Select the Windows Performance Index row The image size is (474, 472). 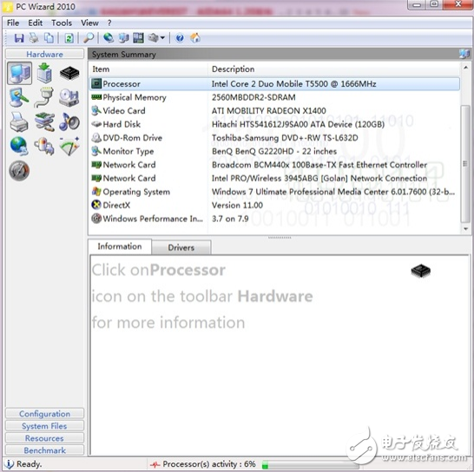click(x=274, y=219)
